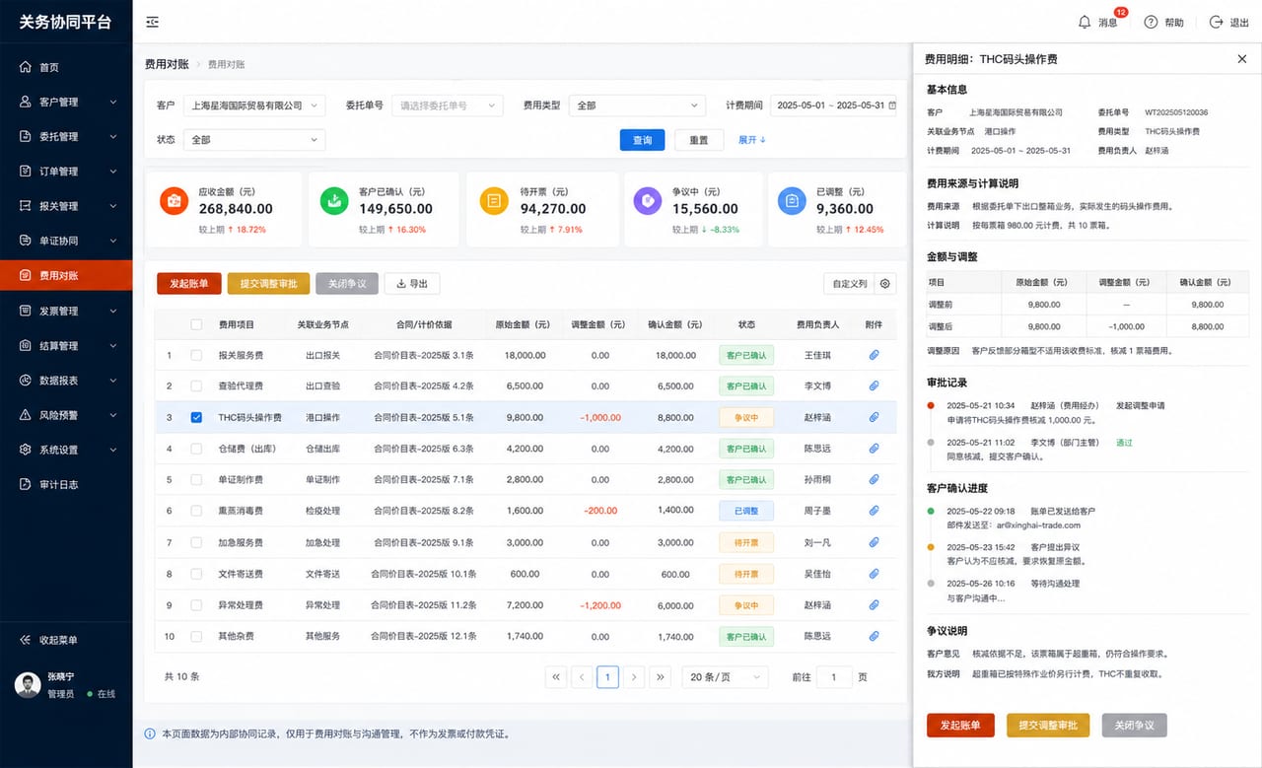
Task: Open message notifications bell icon
Action: [x=1085, y=22]
